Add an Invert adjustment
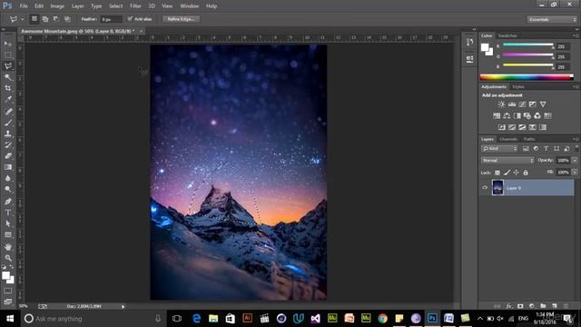Image resolution: width=581 pixels, height=327 pixels. tap(502, 127)
